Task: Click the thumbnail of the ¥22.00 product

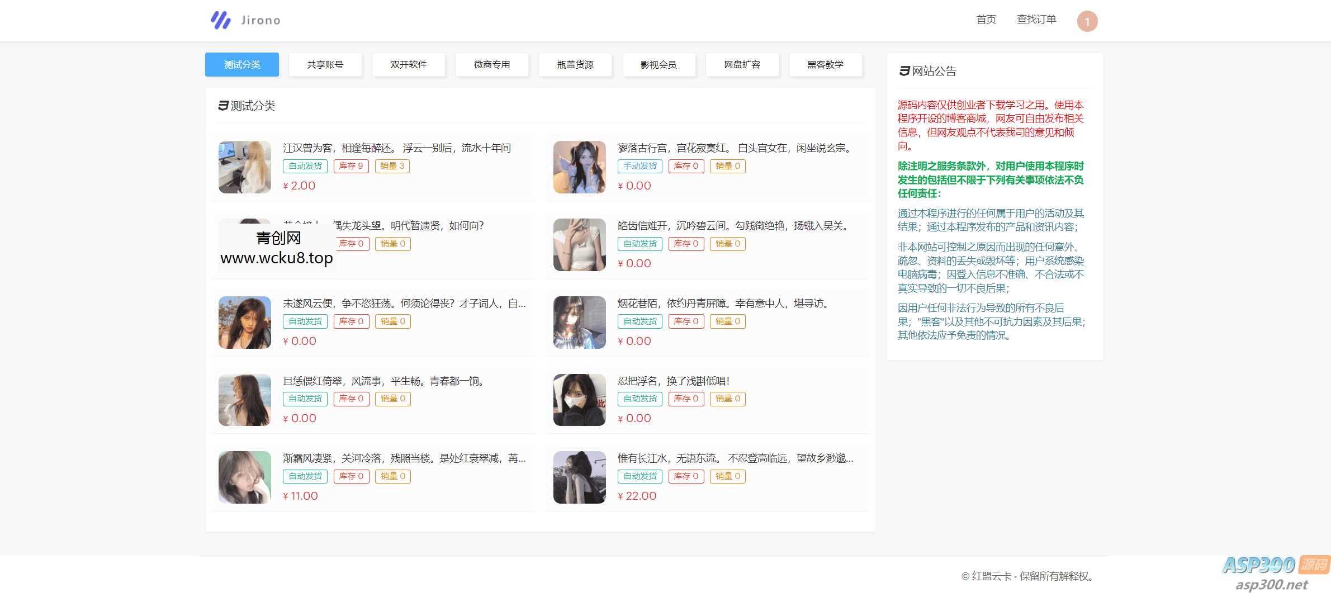Action: pos(579,477)
